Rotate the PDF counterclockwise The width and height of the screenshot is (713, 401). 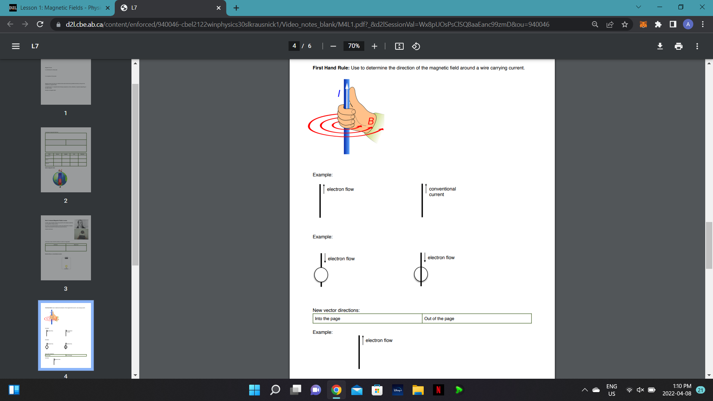416,46
